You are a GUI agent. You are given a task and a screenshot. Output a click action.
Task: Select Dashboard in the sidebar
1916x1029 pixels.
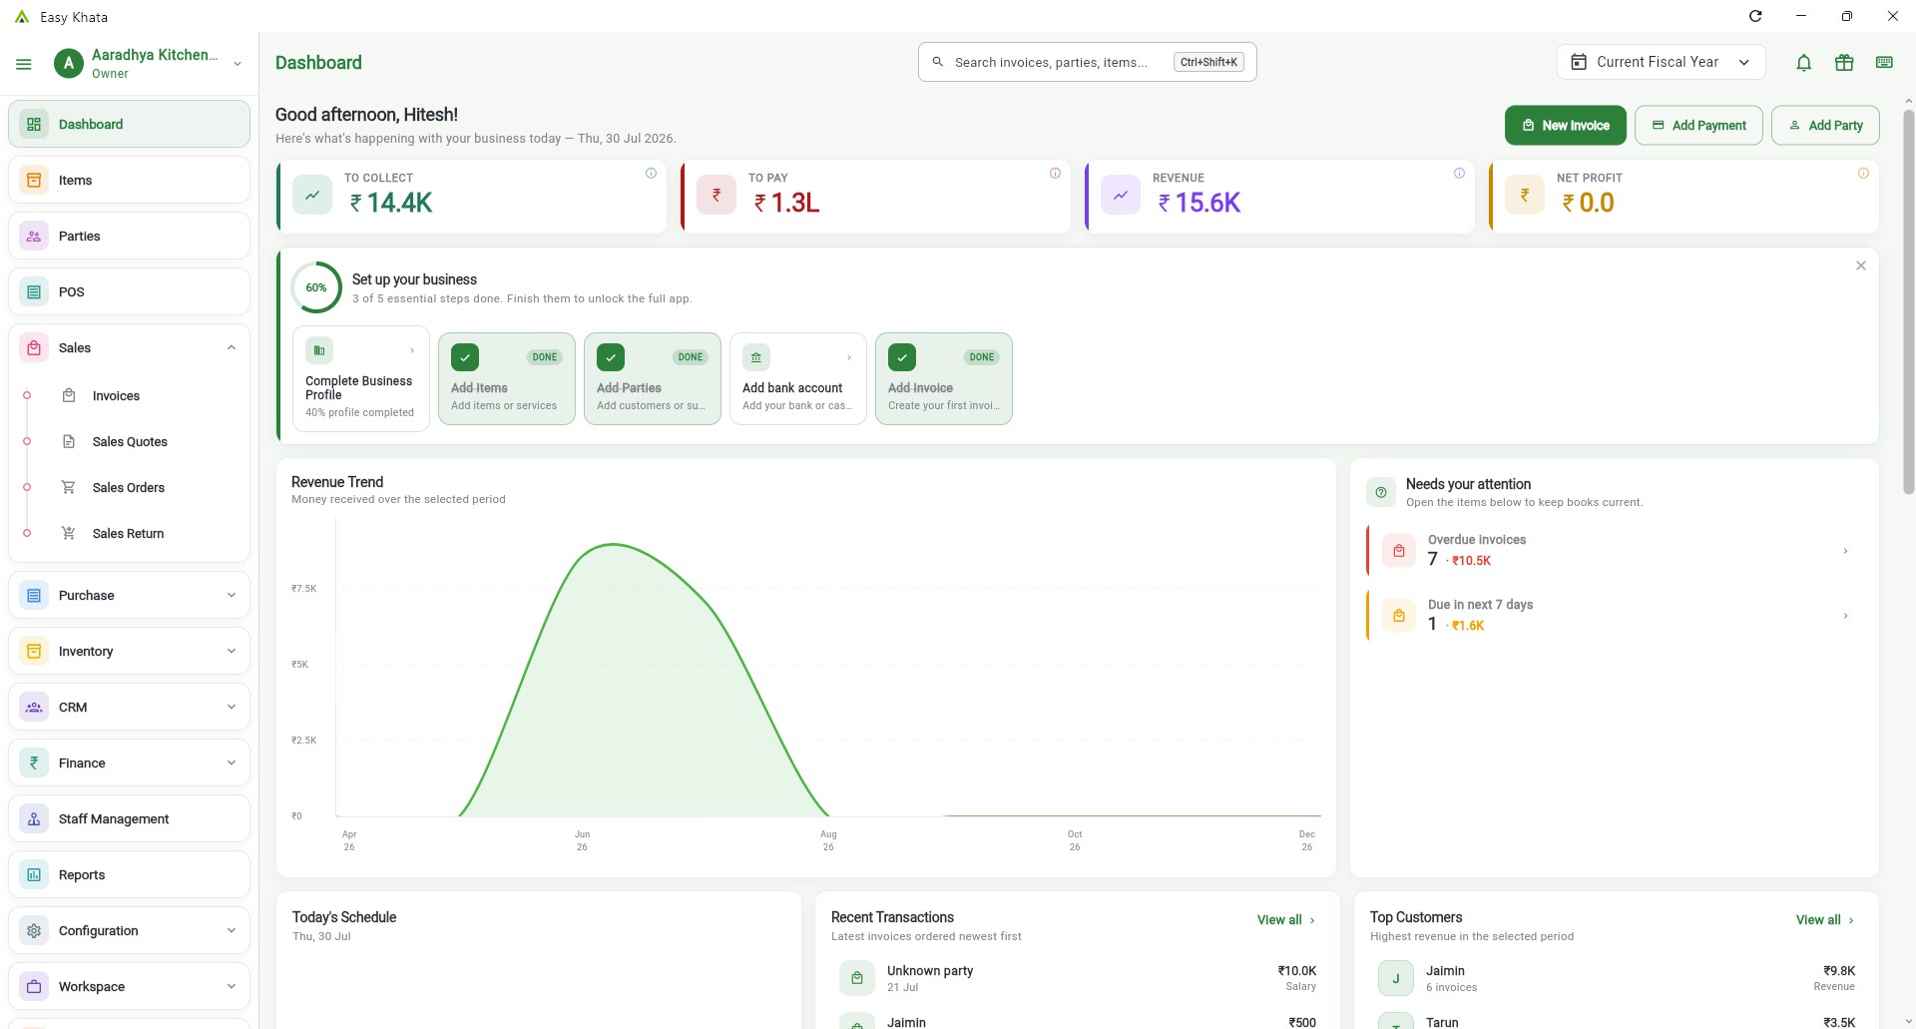(x=129, y=125)
